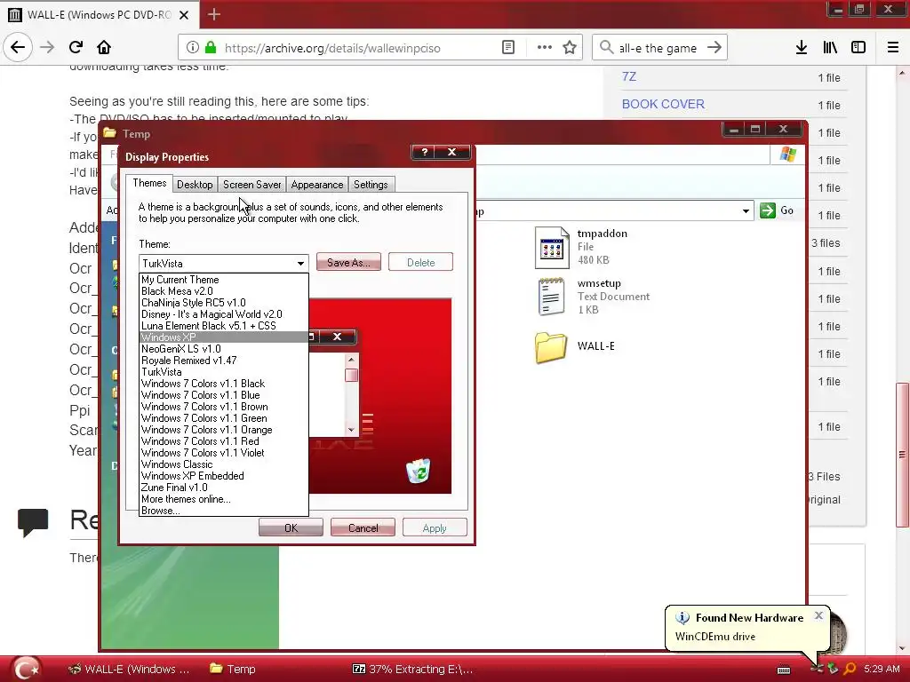Image resolution: width=910 pixels, height=682 pixels.
Task: Click Cancel in Display Properties
Action: pos(363,527)
